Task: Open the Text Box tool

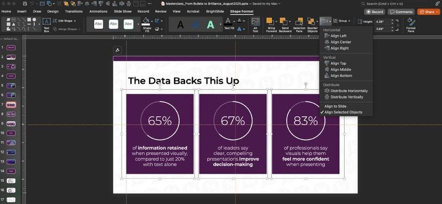Action: 46,25
